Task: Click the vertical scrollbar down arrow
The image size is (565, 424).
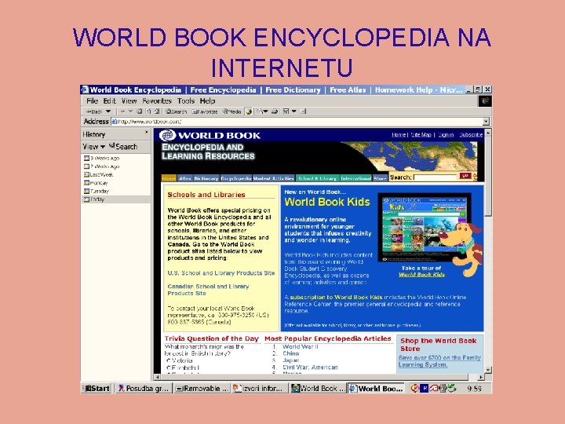Action: point(488,370)
